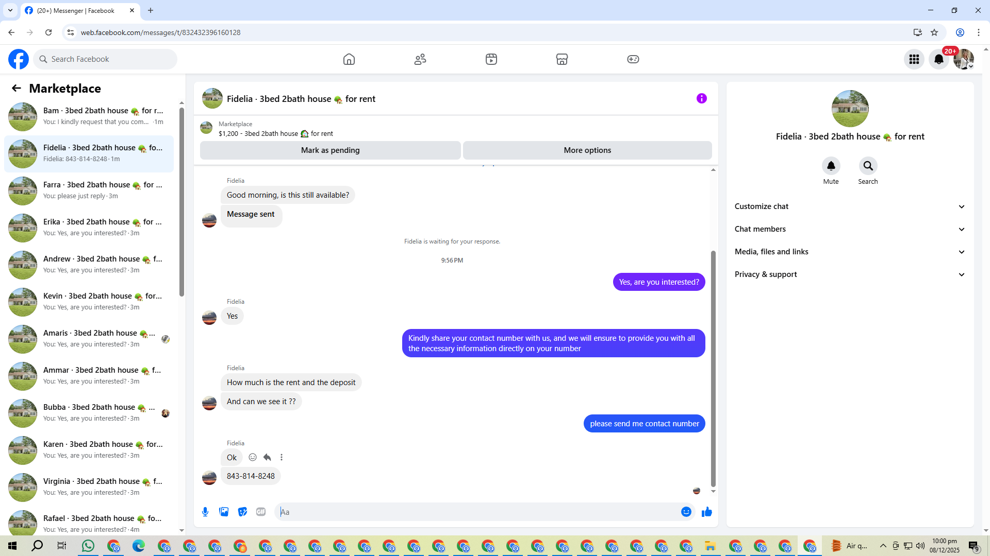
Task: Open the Kevin conversation
Action: [x=89, y=302]
